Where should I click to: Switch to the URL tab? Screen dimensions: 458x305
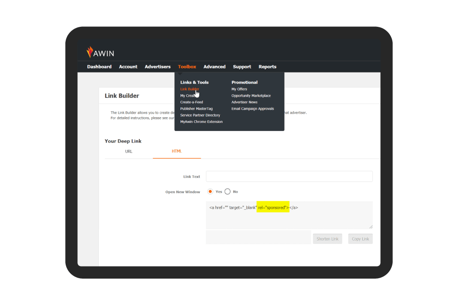pos(129,152)
